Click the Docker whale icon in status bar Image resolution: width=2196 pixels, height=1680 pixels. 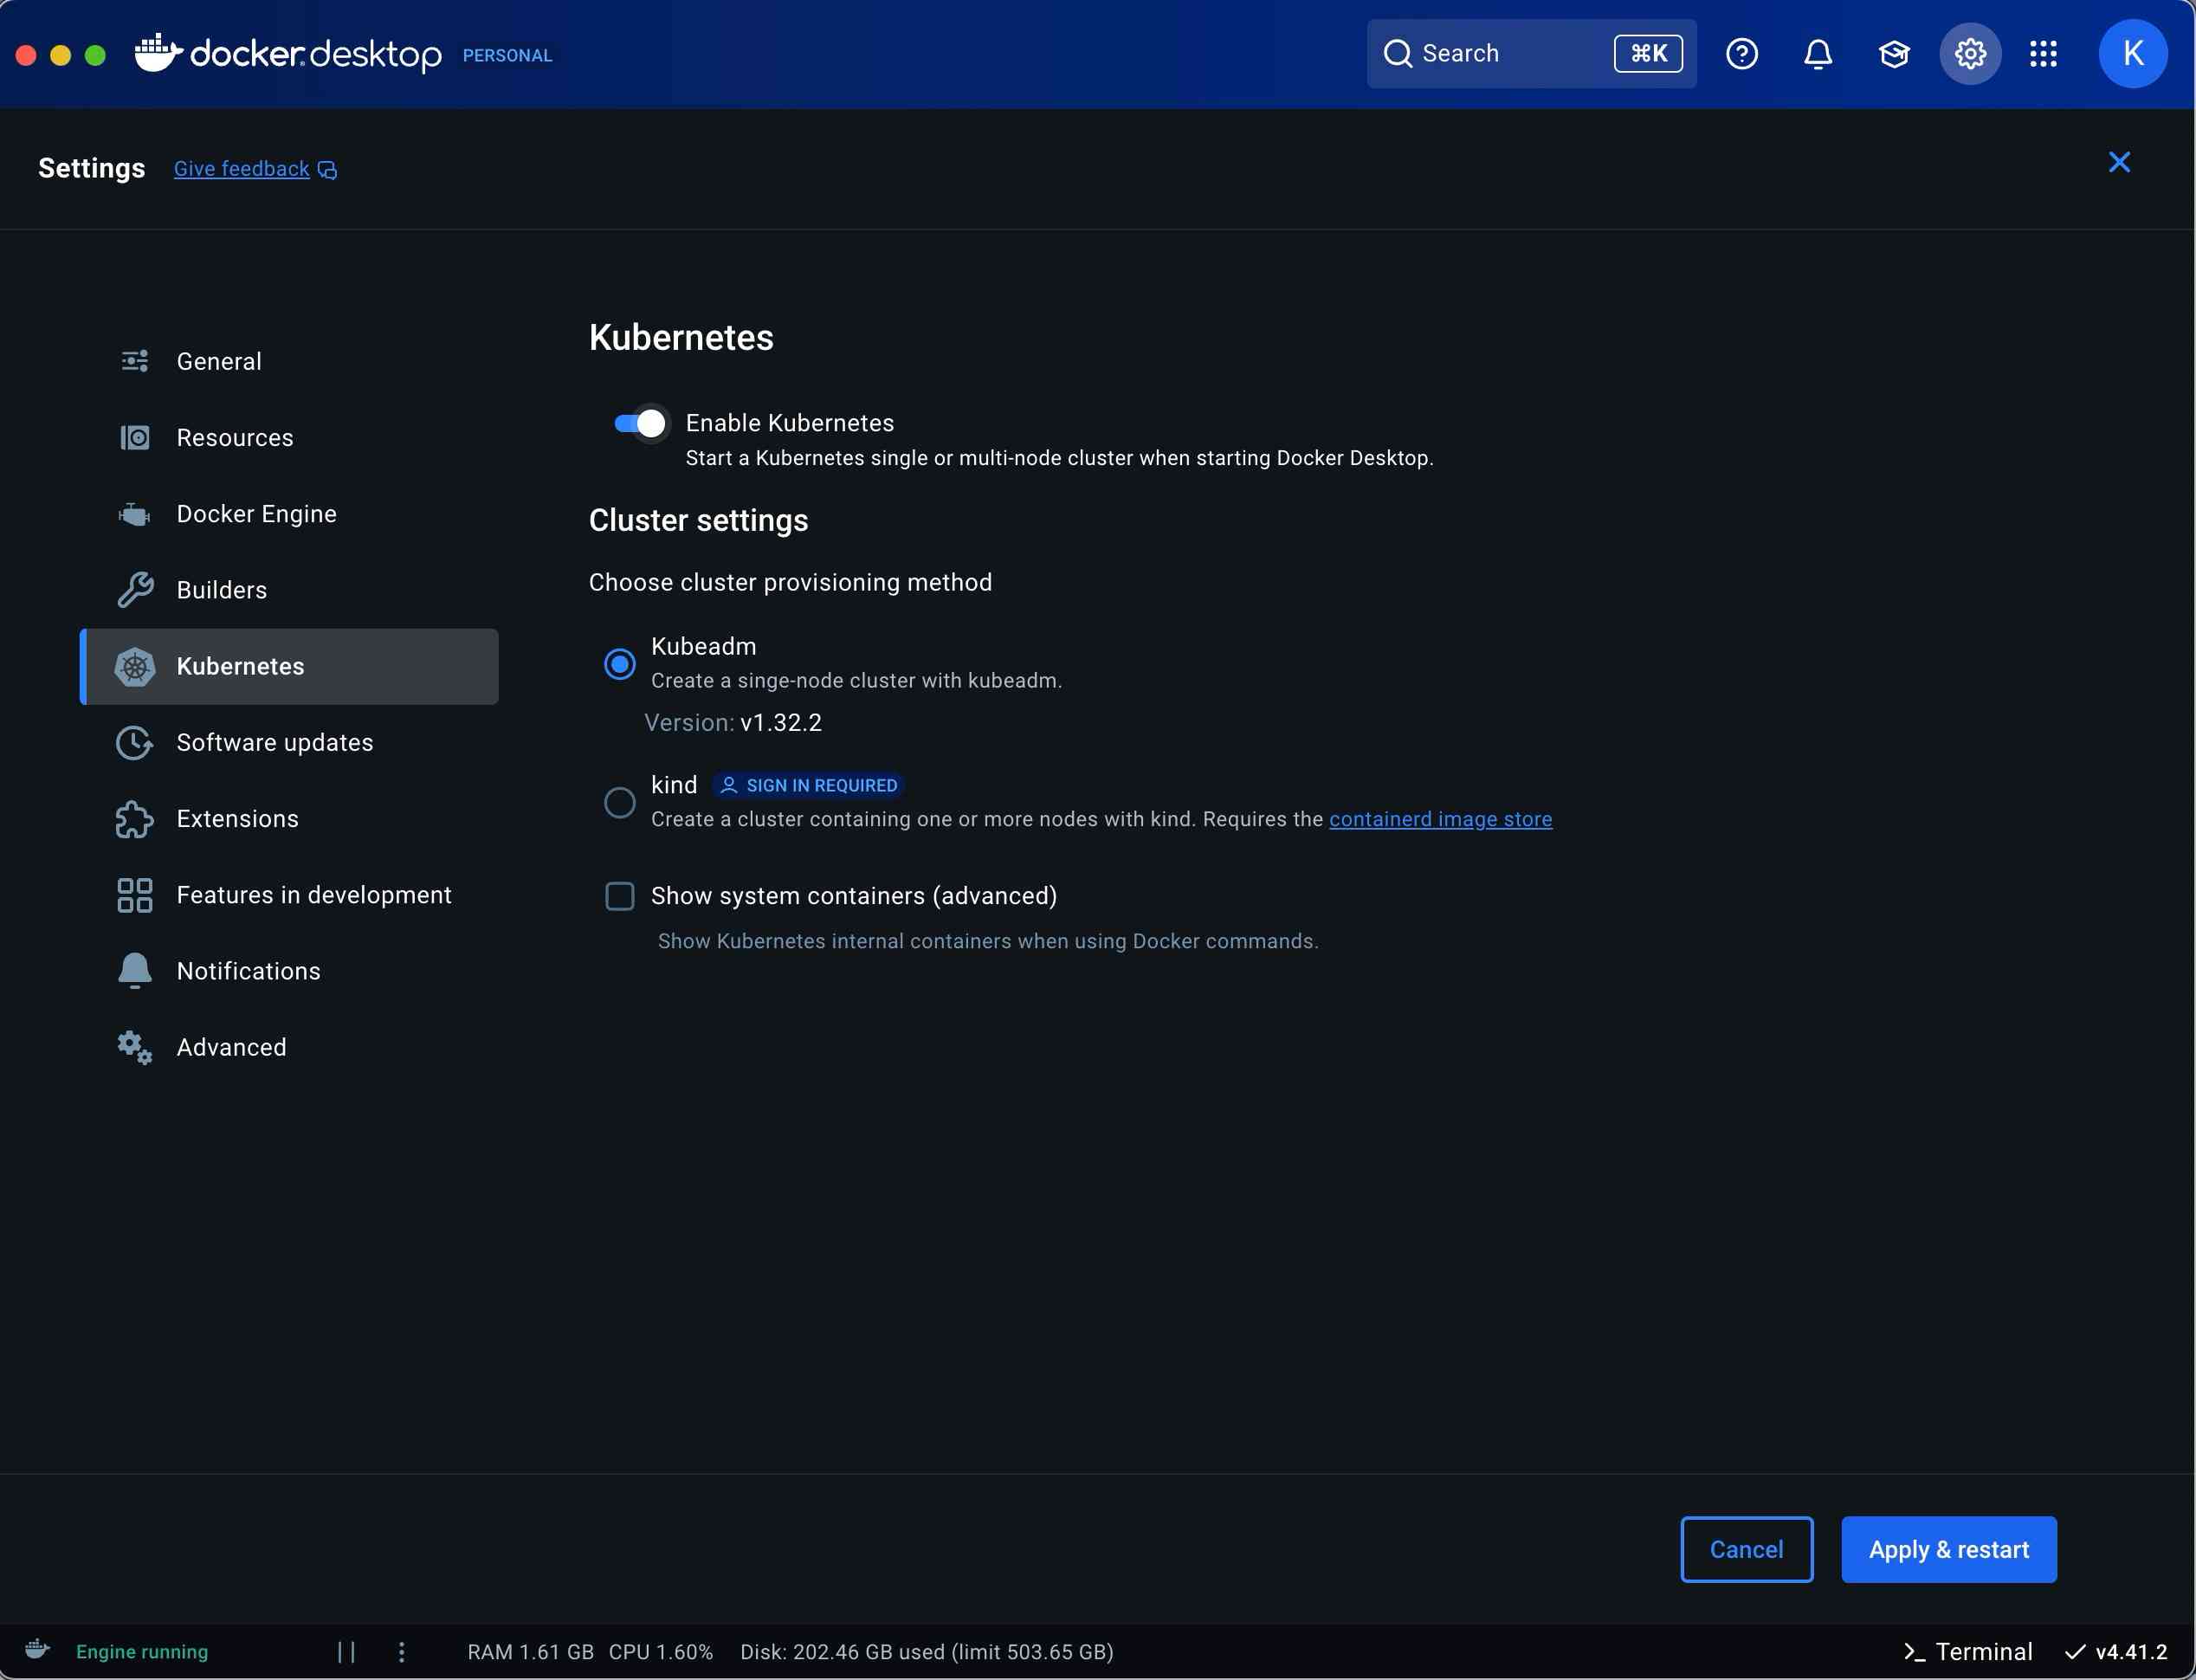click(x=38, y=1649)
